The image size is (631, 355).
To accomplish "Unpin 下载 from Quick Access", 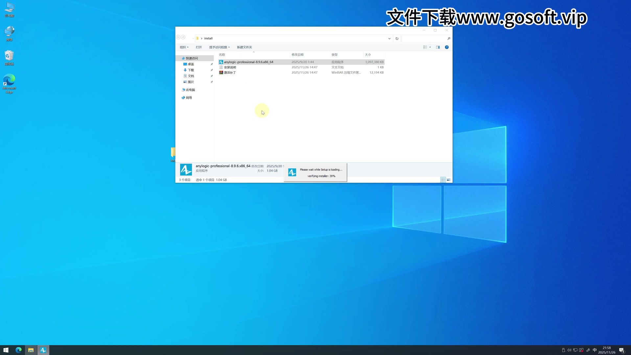I will click(x=211, y=70).
